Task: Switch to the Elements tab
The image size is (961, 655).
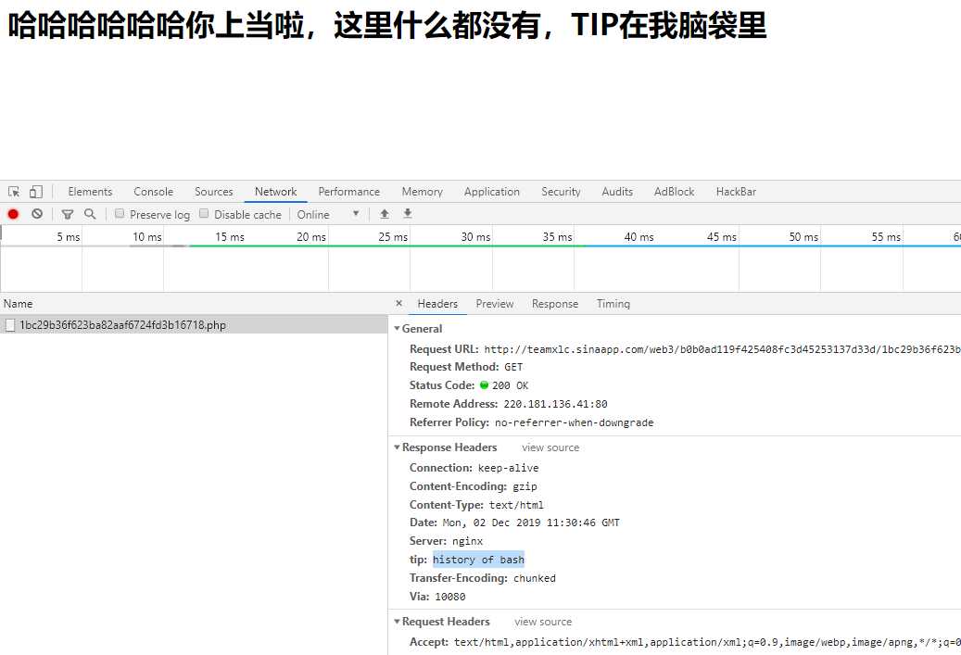Action: coord(90,192)
